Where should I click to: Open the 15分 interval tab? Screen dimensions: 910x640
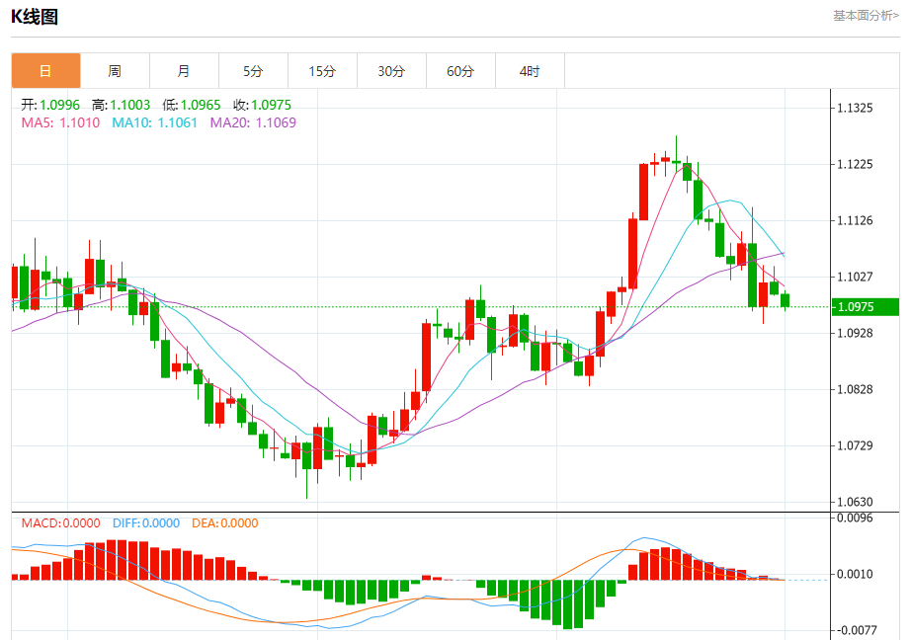tap(322, 71)
